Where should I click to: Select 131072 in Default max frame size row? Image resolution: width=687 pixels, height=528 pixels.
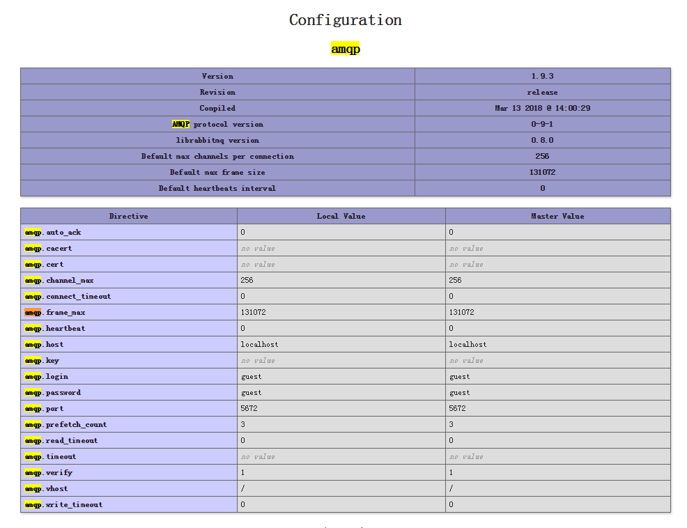(x=542, y=173)
